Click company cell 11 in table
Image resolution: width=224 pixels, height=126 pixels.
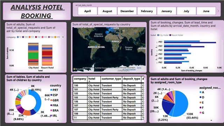pyautogui.click(x=80, y=118)
